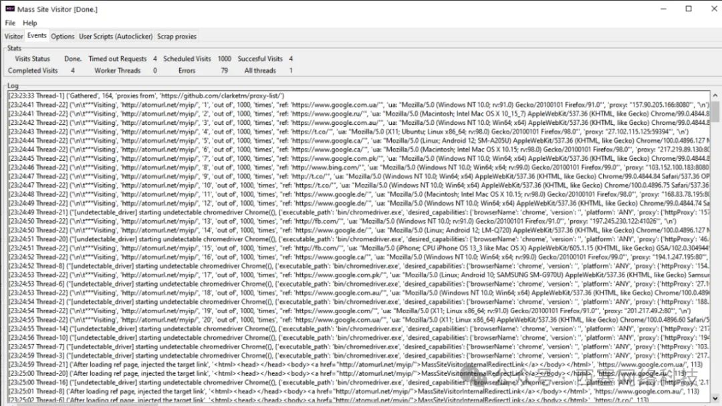Click the Succesful Visits label

260,59
